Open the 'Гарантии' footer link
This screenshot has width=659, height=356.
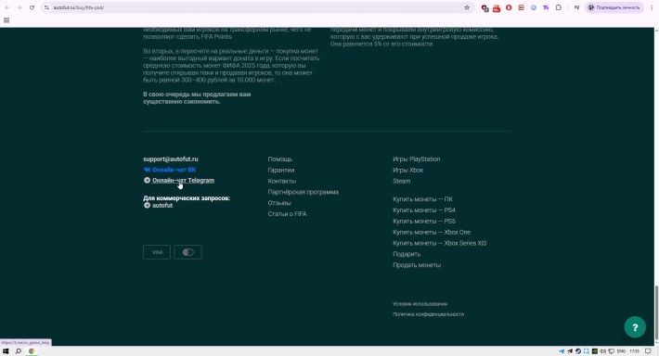[281, 170]
